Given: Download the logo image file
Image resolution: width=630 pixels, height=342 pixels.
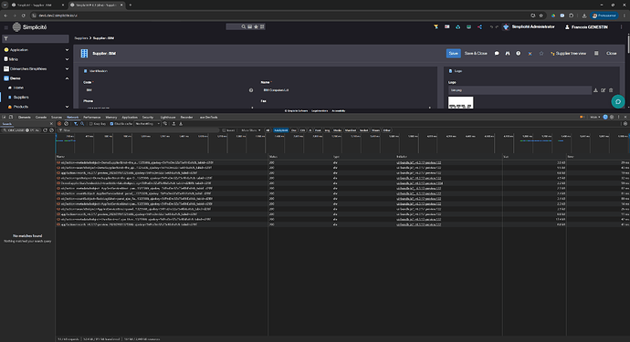Looking at the screenshot, I should pyautogui.click(x=595, y=90).
